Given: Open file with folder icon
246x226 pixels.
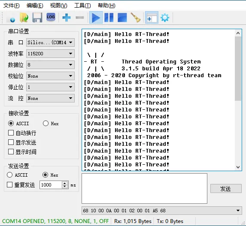Looking at the screenshot, I should tap(24, 18).
